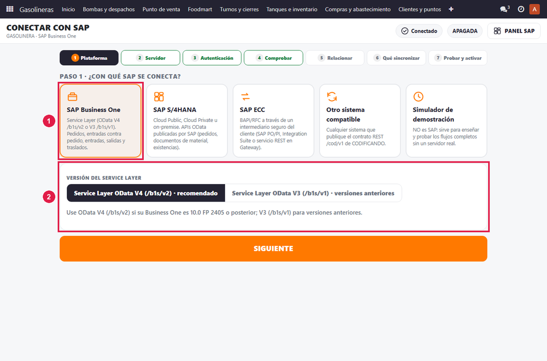Go to step 6 Qué sincronizar

[396, 58]
